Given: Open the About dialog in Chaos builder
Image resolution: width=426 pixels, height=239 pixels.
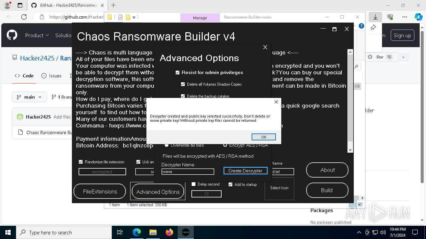Looking at the screenshot, I should pyautogui.click(x=327, y=170).
